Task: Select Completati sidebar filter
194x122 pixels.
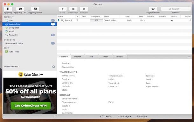Action: click(x=30, y=28)
